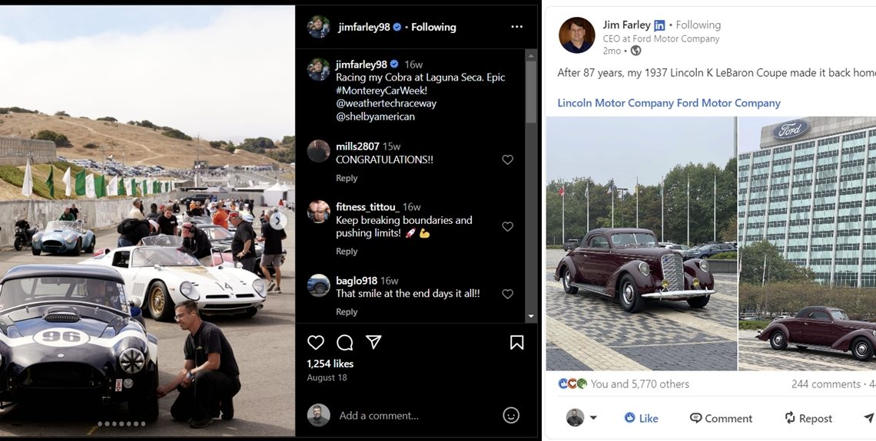
Task: Open reaction identity dropdown beside profile avatar
Action: (x=592, y=418)
